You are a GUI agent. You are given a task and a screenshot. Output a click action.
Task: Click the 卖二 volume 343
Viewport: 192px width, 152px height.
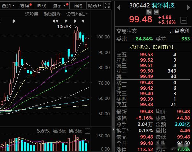[x=172, y=71]
